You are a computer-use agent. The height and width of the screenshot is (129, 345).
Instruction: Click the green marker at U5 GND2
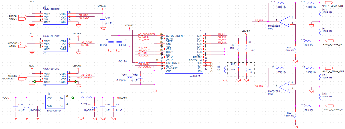76,82
